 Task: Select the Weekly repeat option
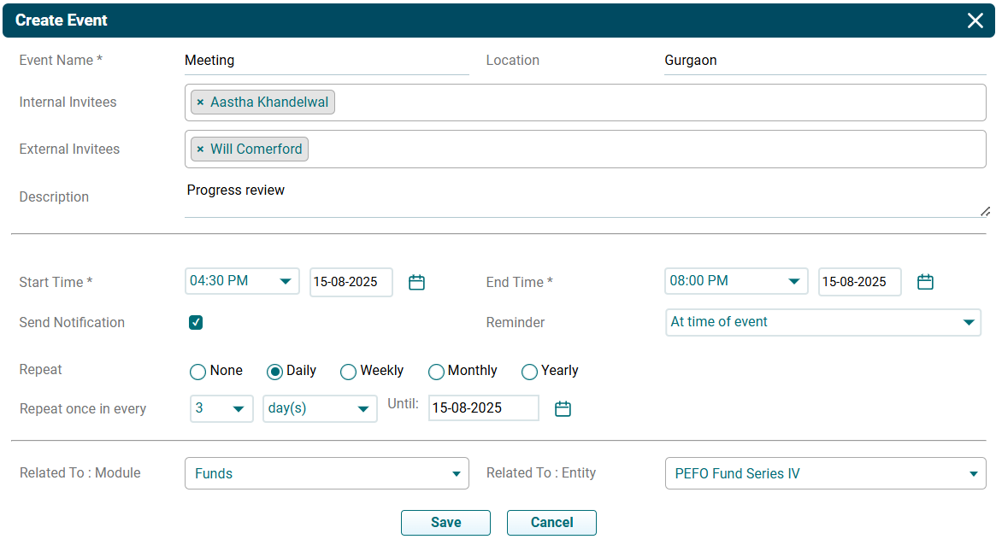point(348,372)
